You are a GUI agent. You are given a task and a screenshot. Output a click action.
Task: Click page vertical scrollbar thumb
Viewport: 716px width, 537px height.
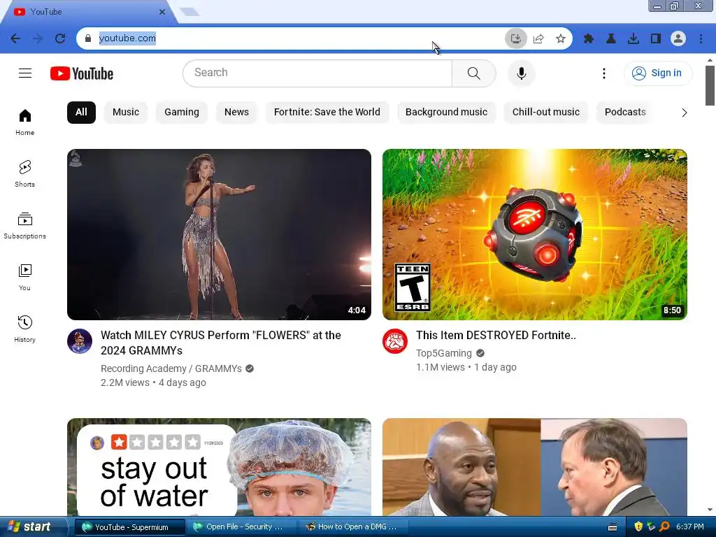click(710, 86)
